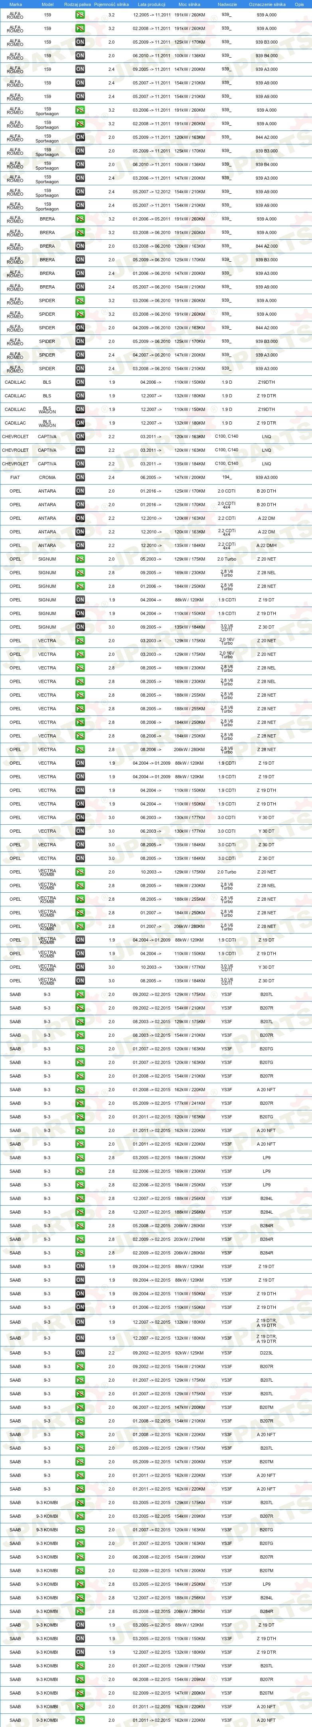Image resolution: width=312 pixels, height=1727 pixels.
Task: Click petrol icon for Saab 9-3 177kW/241KM row
Action: (x=80, y=1104)
